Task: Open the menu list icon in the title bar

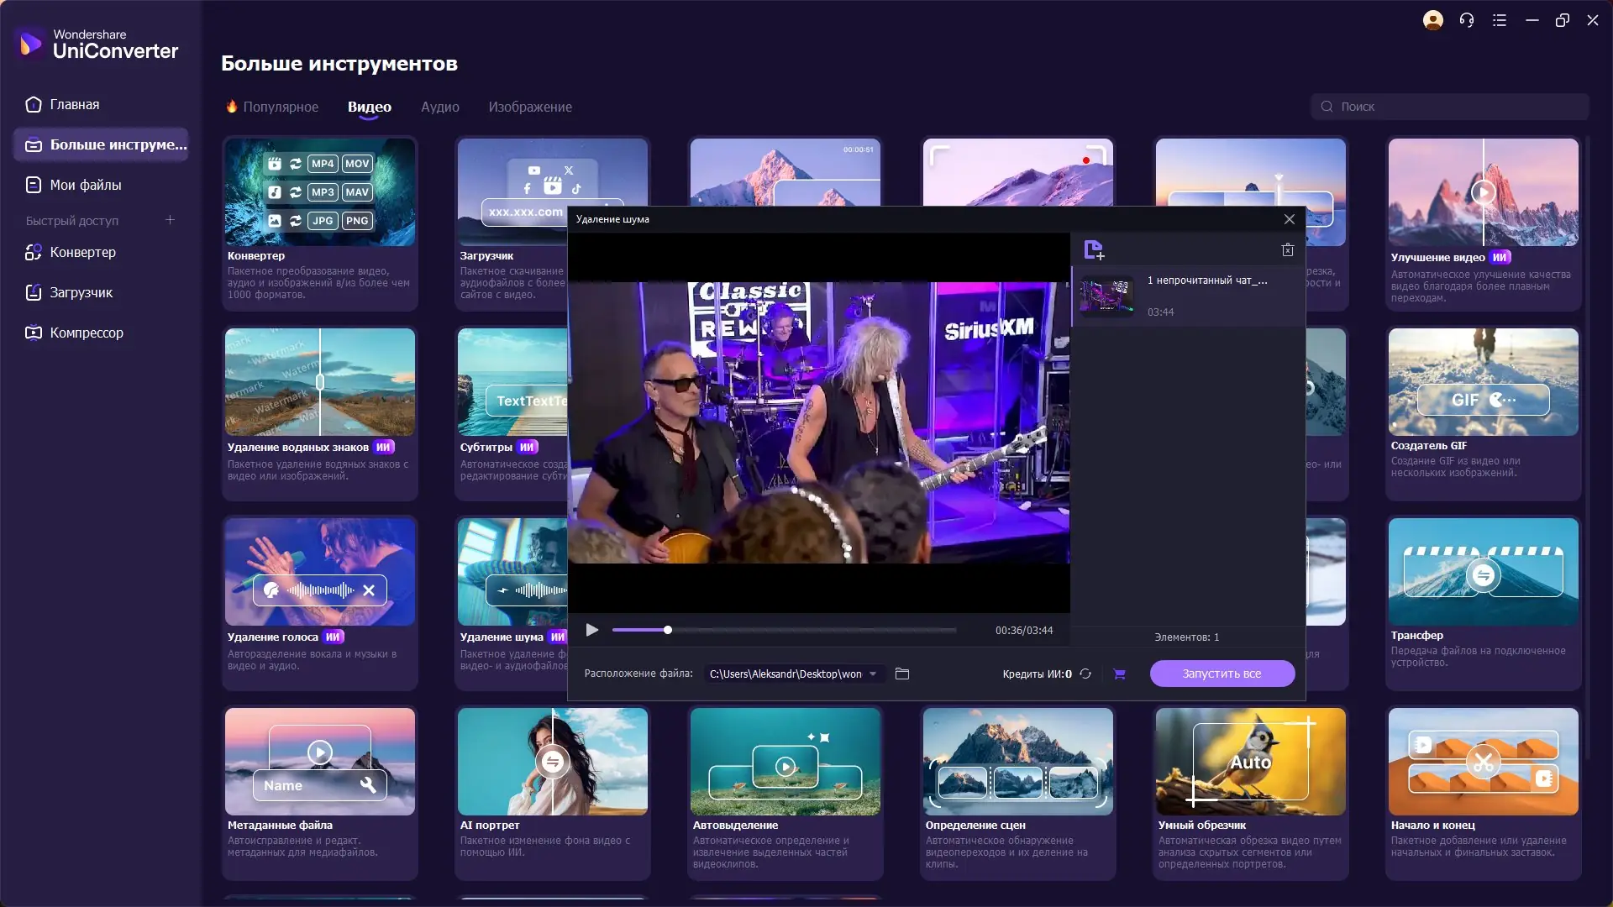Action: point(1500,20)
